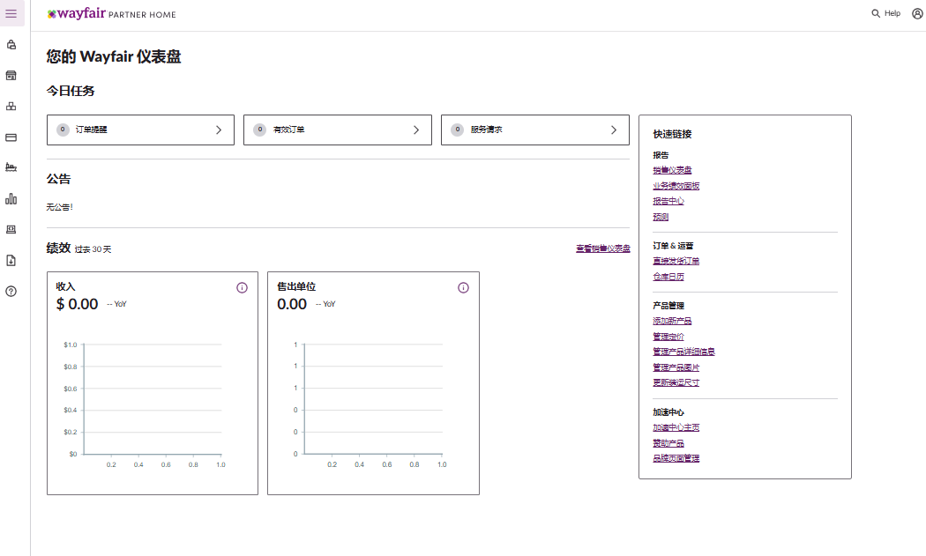This screenshot has height=556, width=926.
Task: Click the storefront icon in the sidebar
Action: pos(11,76)
